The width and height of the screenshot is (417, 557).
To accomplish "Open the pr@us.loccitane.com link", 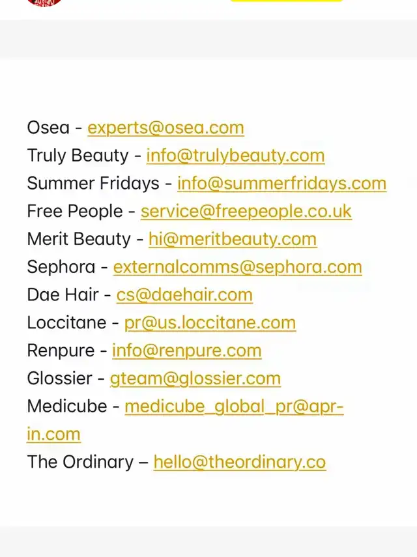I will (210, 323).
